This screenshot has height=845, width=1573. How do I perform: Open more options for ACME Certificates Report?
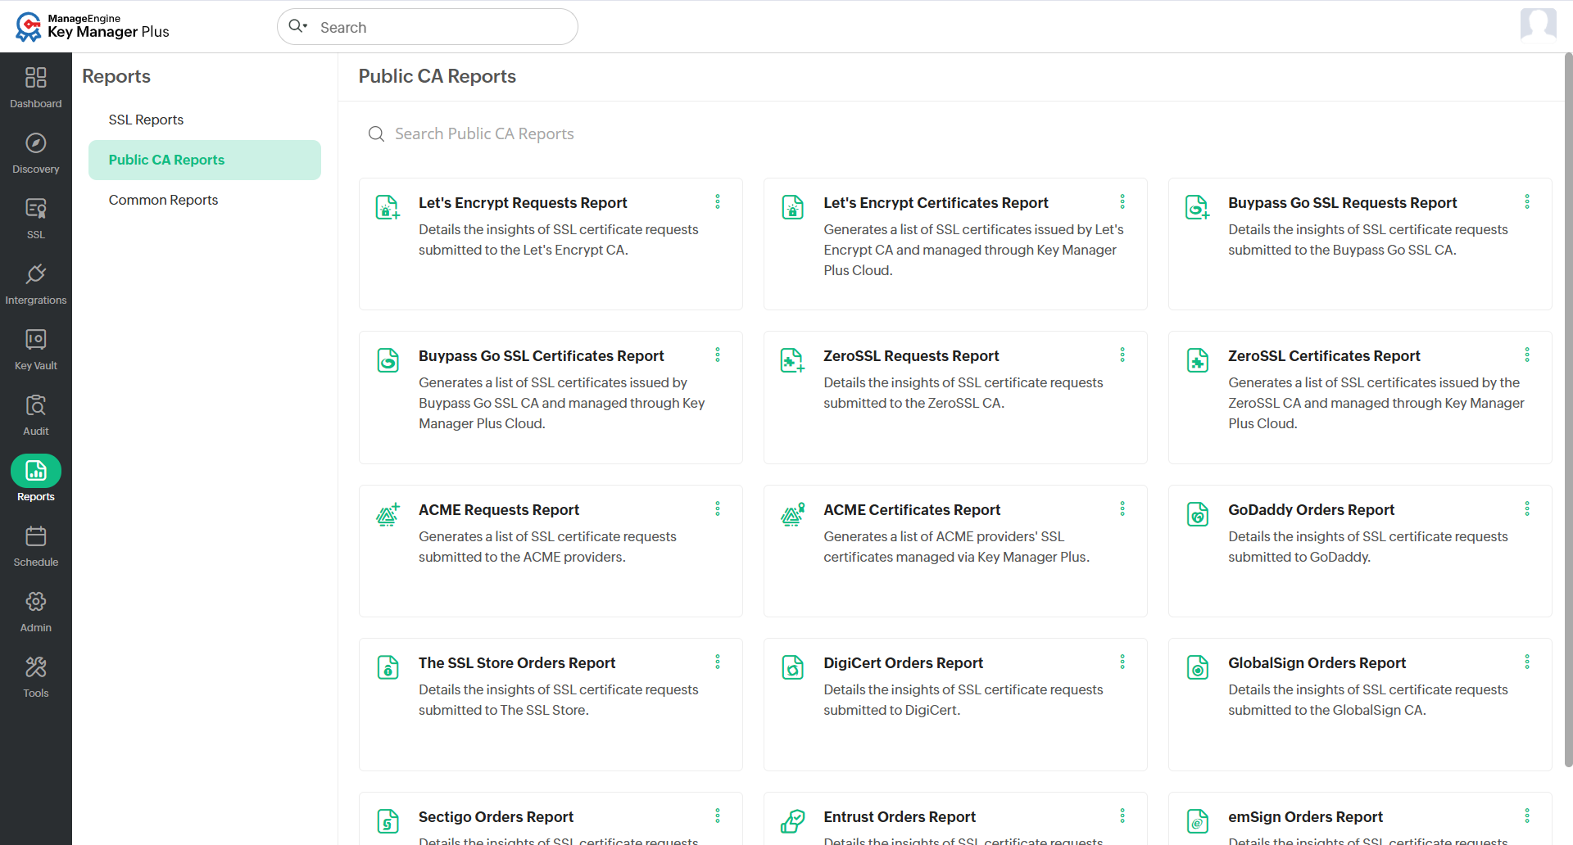(1122, 508)
